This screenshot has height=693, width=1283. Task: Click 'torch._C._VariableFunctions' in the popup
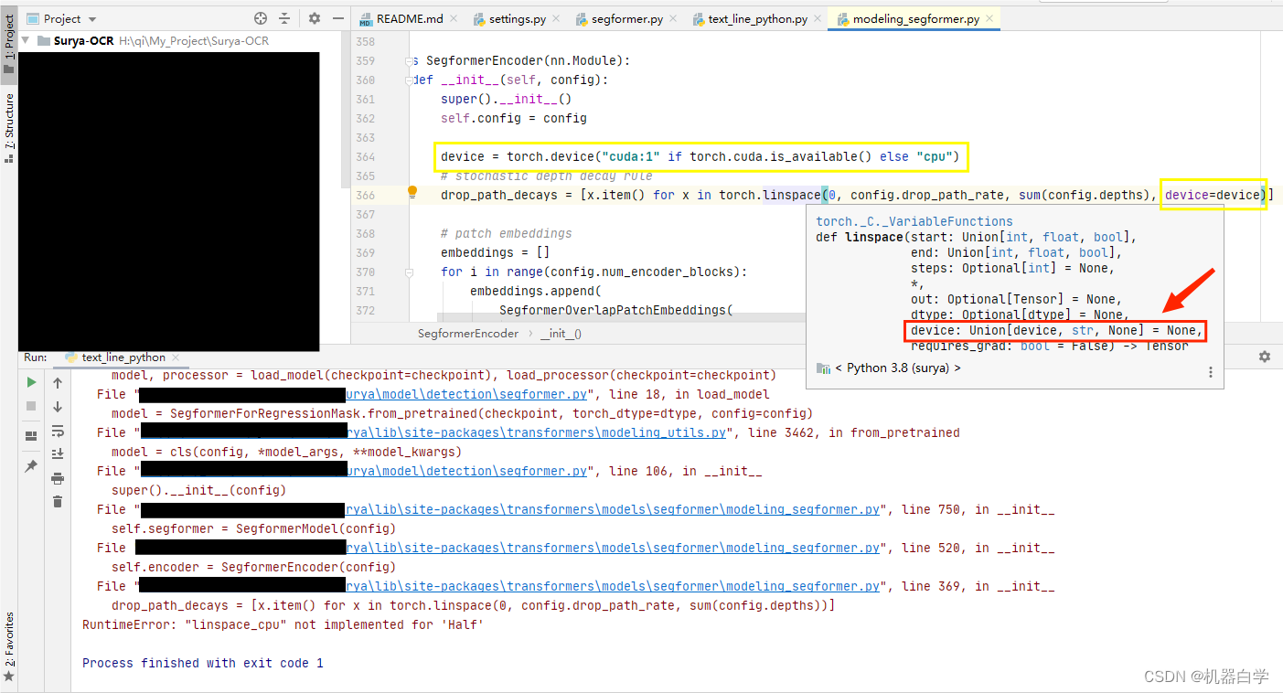(x=914, y=221)
